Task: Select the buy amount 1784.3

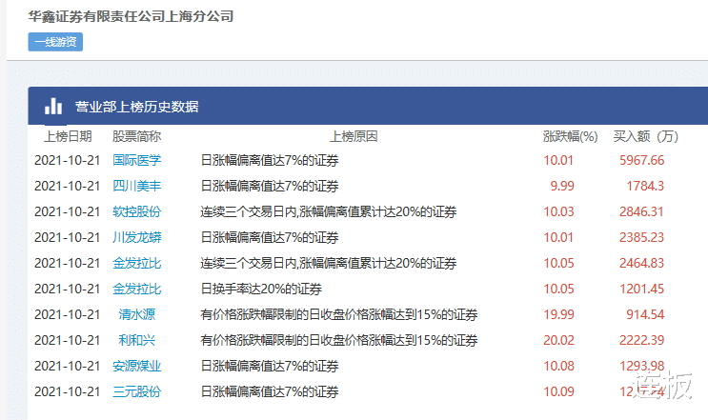Action: pyautogui.click(x=645, y=186)
